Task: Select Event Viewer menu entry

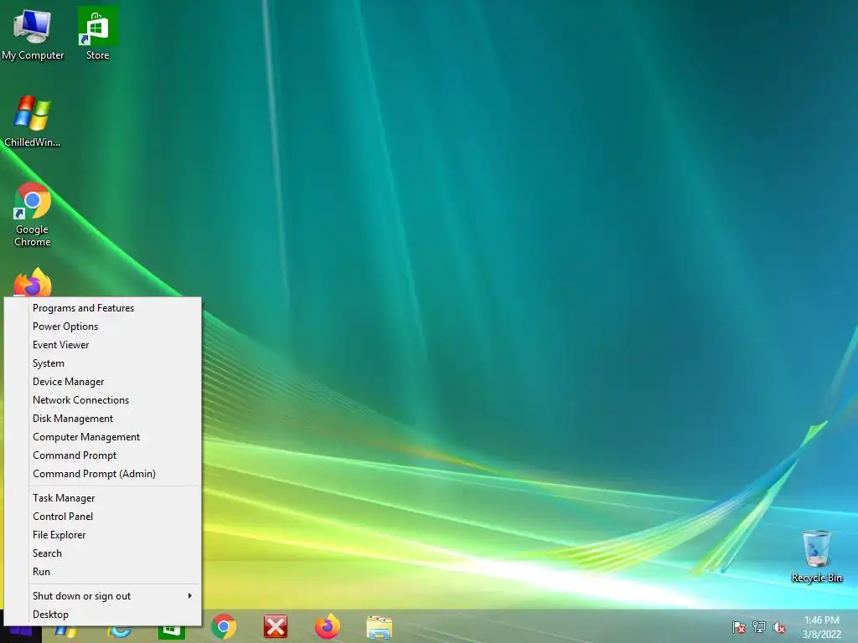Action: click(103, 345)
